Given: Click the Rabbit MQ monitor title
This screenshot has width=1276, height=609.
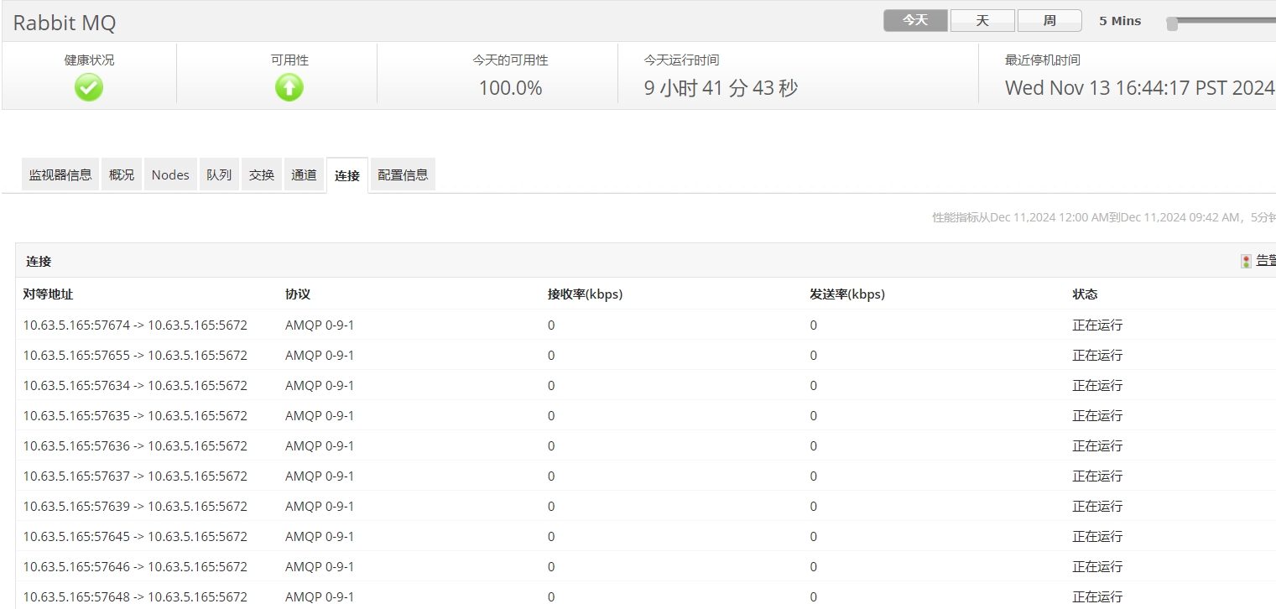Looking at the screenshot, I should pos(65,23).
